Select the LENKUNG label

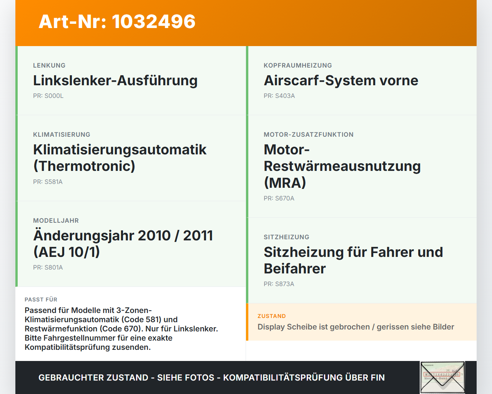click(x=49, y=66)
